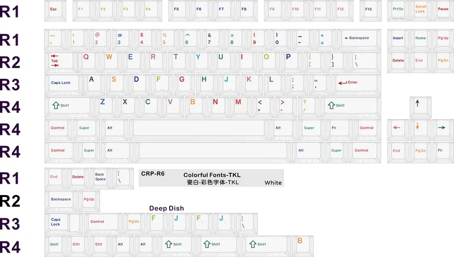This screenshot has height=257, width=454.
Task: Select the $ 4 keycap
Action: (x=145, y=40)
